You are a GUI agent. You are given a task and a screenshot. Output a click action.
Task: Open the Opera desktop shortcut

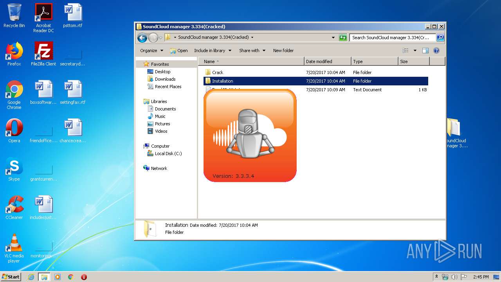point(14,131)
